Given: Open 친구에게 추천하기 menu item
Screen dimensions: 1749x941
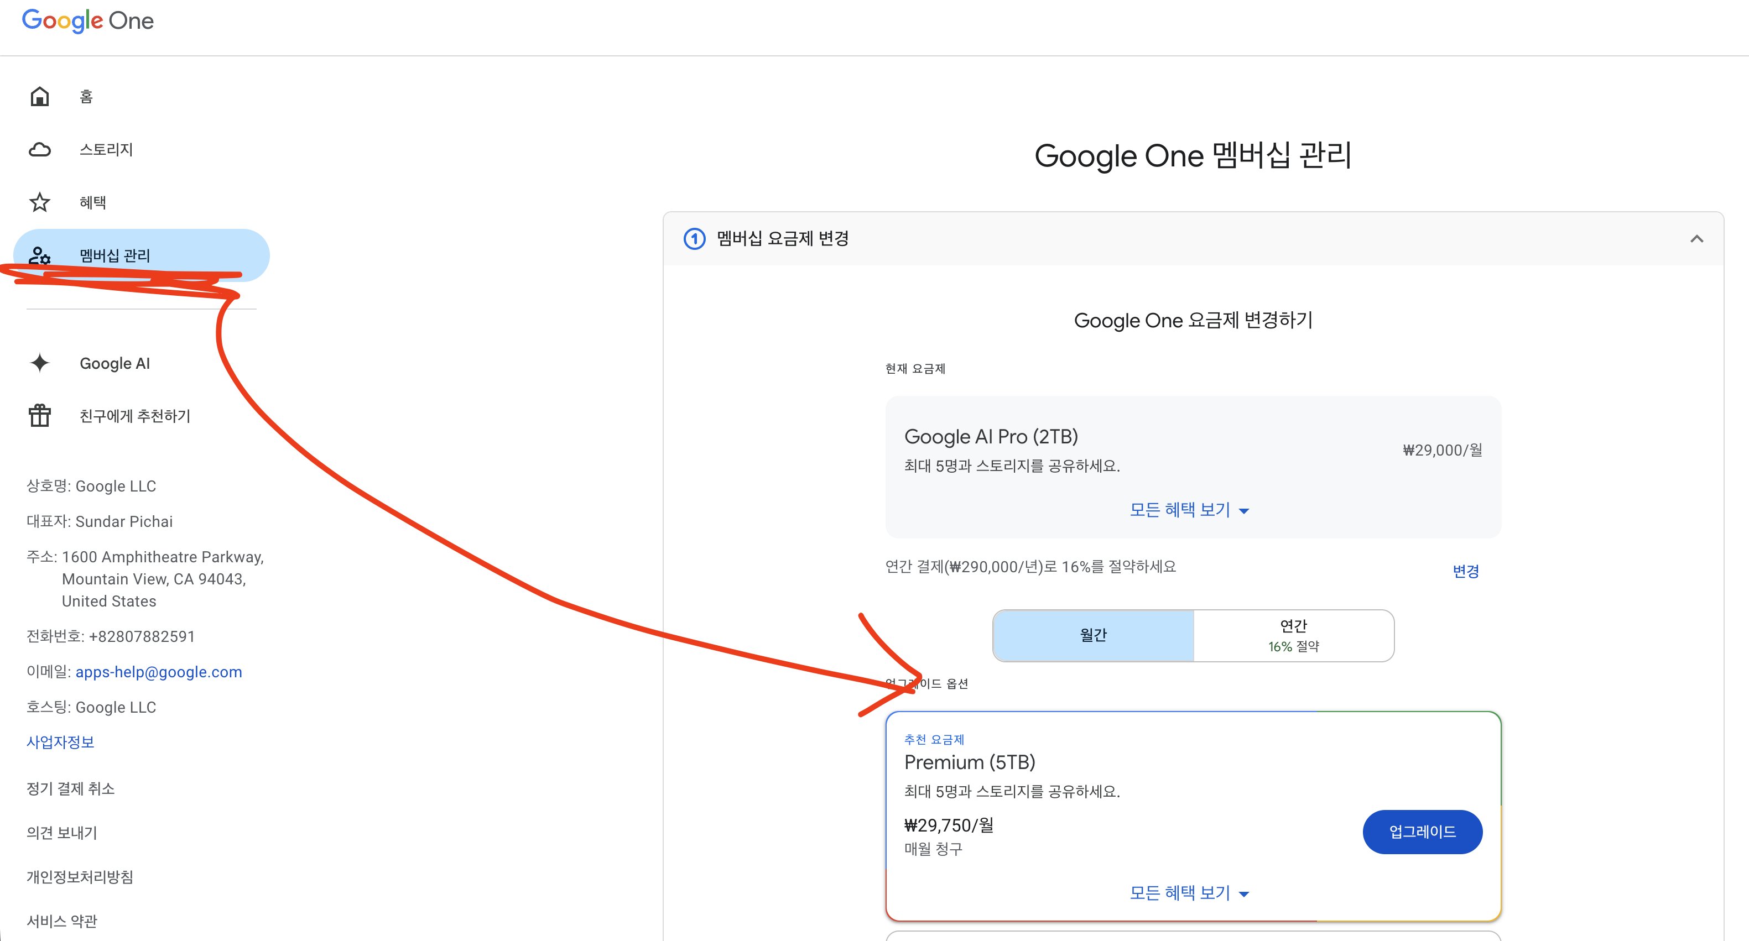Looking at the screenshot, I should [x=134, y=416].
